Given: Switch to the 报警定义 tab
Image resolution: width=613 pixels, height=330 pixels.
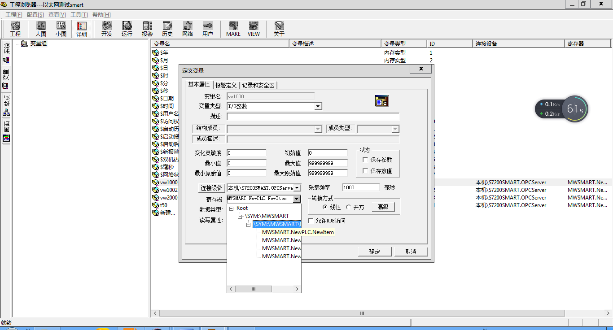Looking at the screenshot, I should [226, 85].
